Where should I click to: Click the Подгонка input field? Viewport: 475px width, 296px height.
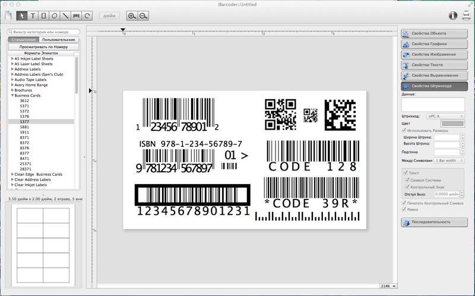click(x=447, y=152)
